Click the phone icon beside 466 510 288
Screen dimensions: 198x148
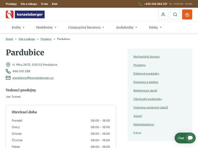click(8, 71)
